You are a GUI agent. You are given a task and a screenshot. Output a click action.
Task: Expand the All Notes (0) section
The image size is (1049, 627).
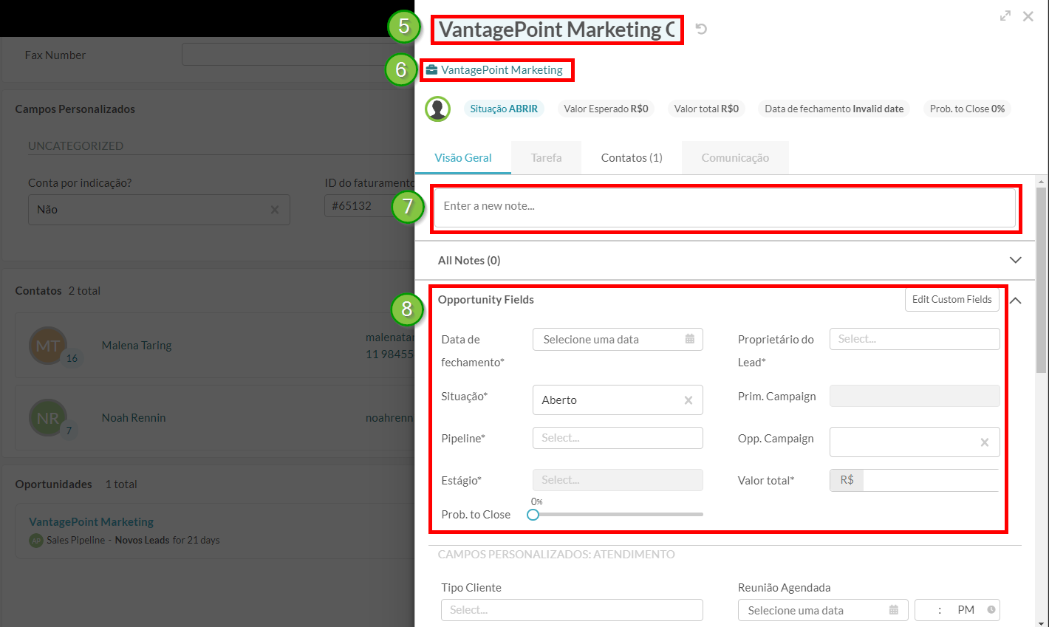point(1015,260)
